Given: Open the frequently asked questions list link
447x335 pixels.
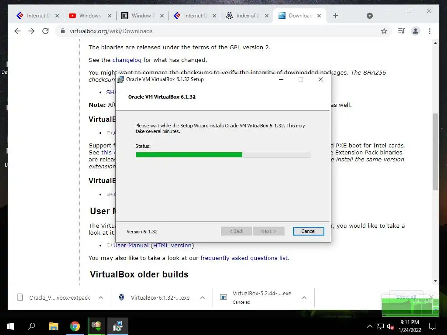Looking at the screenshot, I should pos(244,258).
